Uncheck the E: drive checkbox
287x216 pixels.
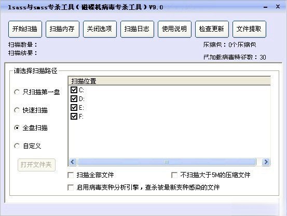point(74,107)
